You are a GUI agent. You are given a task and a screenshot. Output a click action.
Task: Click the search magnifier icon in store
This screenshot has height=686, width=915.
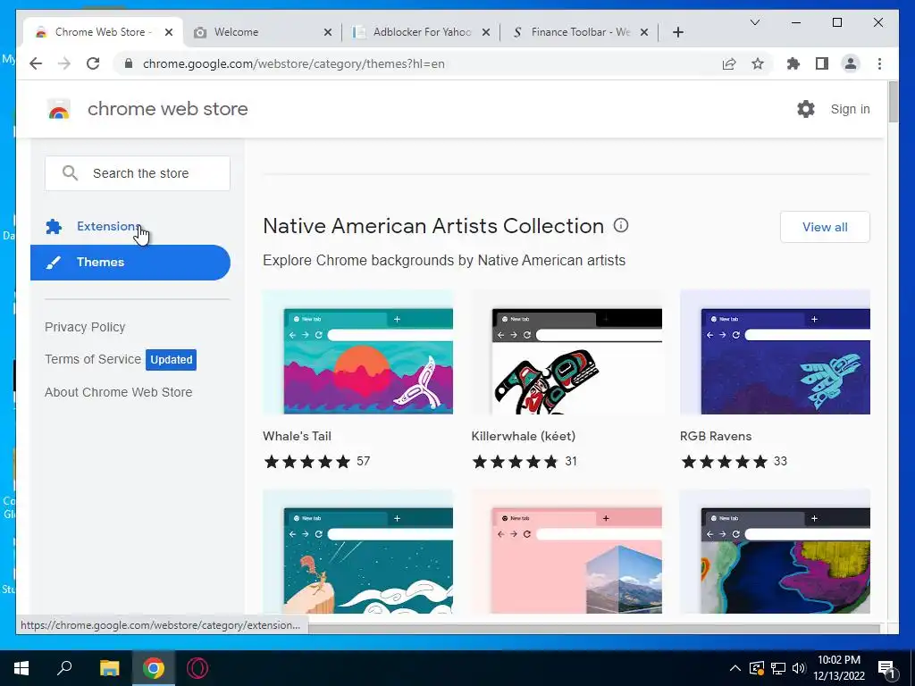coord(70,173)
